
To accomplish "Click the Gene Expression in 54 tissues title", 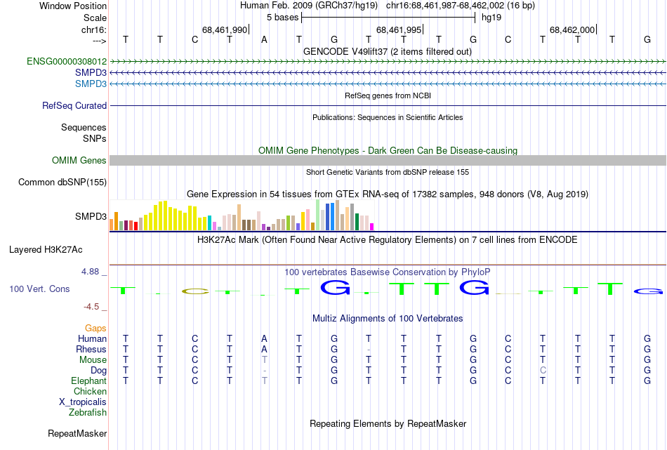I will click(388, 194).
